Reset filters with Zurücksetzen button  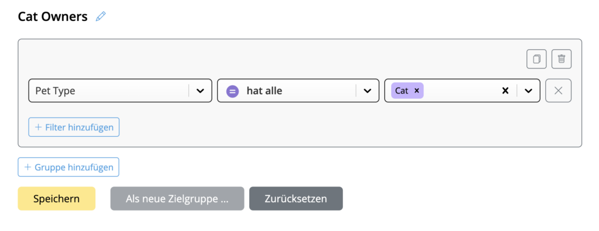pos(296,199)
